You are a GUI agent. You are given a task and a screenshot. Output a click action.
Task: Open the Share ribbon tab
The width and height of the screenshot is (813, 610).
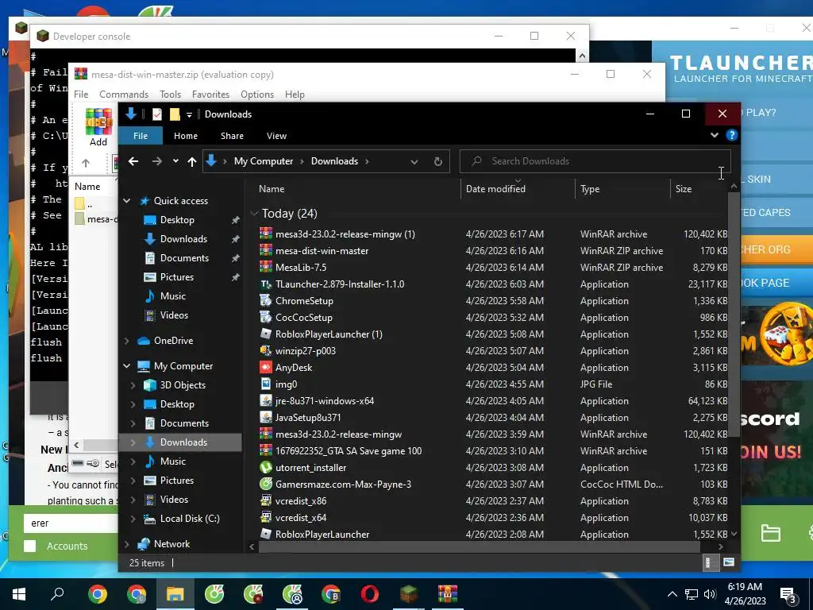coord(232,136)
